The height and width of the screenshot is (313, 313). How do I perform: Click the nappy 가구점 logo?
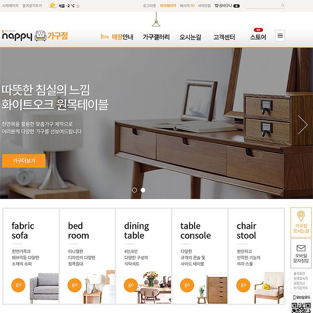[35, 36]
